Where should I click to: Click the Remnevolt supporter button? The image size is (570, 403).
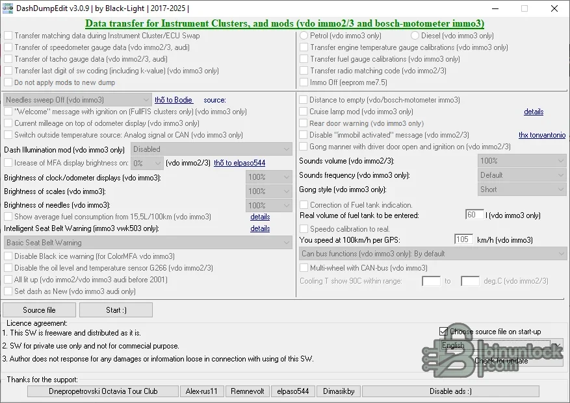[248, 391]
